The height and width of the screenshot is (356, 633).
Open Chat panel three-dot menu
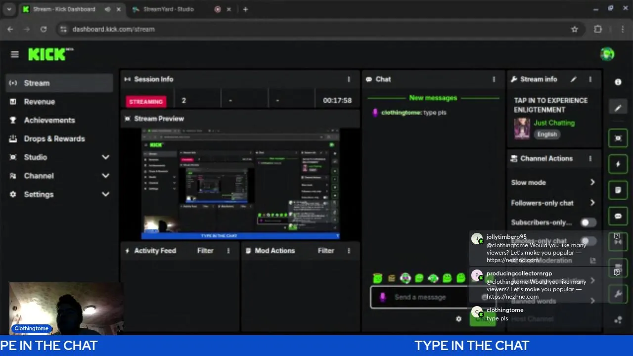[x=494, y=79]
